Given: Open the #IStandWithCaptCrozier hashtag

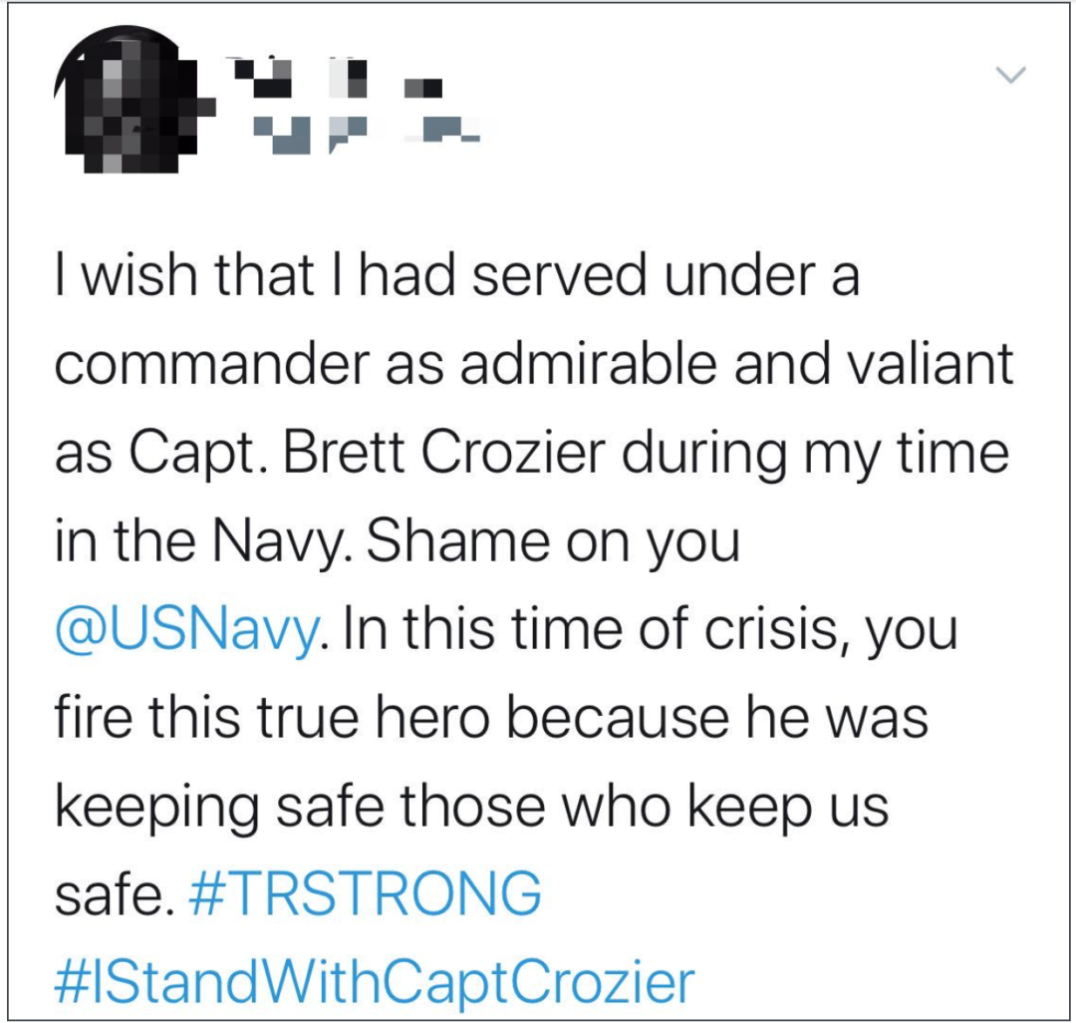Looking at the screenshot, I should tap(374, 982).
